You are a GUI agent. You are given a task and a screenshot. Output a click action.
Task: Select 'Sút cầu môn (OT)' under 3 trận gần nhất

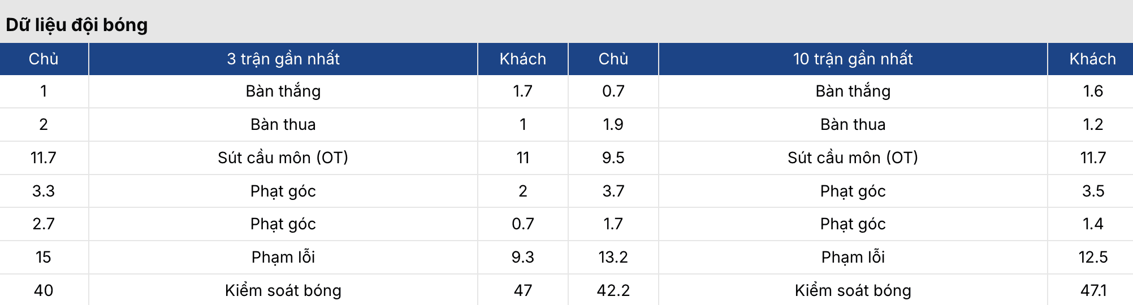pyautogui.click(x=283, y=158)
